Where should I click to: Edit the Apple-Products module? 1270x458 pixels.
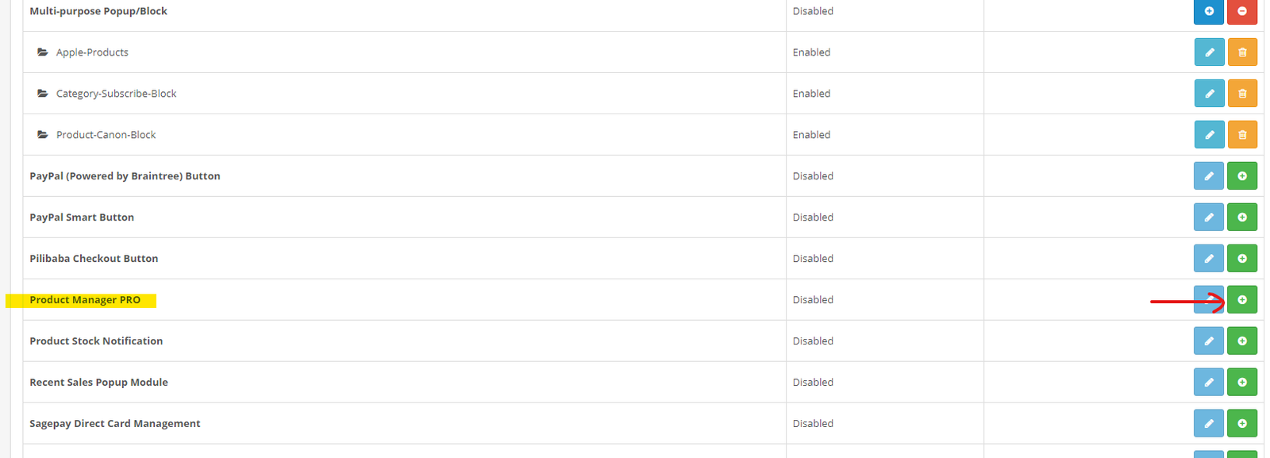click(x=1209, y=52)
